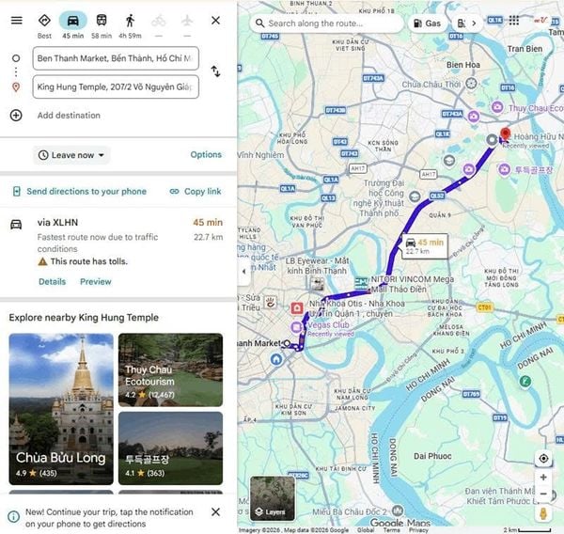The height and width of the screenshot is (534, 564).
Task: Click the Search along the route box
Action: point(326,24)
